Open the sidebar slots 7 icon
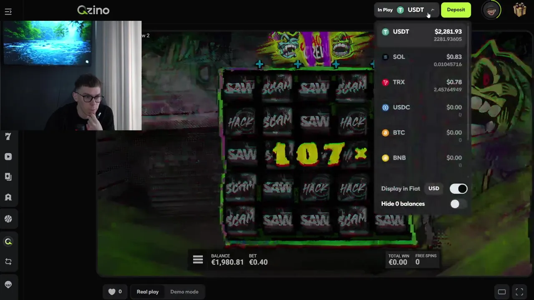534x300 pixels. (x=8, y=137)
